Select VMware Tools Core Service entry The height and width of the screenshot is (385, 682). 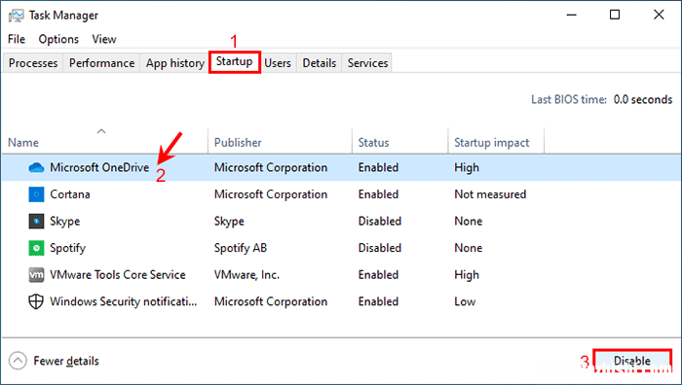[x=118, y=275]
